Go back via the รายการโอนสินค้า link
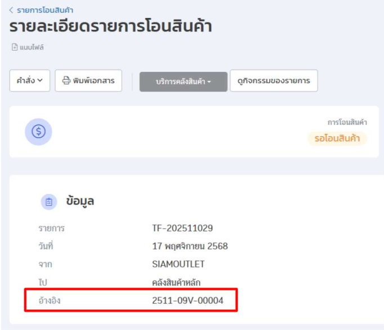384x330 pixels. (x=45, y=10)
